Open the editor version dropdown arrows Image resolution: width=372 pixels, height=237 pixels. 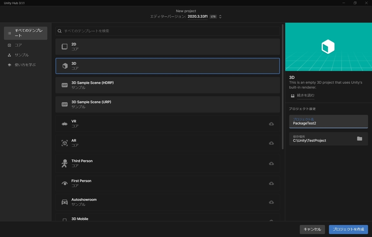click(x=220, y=17)
